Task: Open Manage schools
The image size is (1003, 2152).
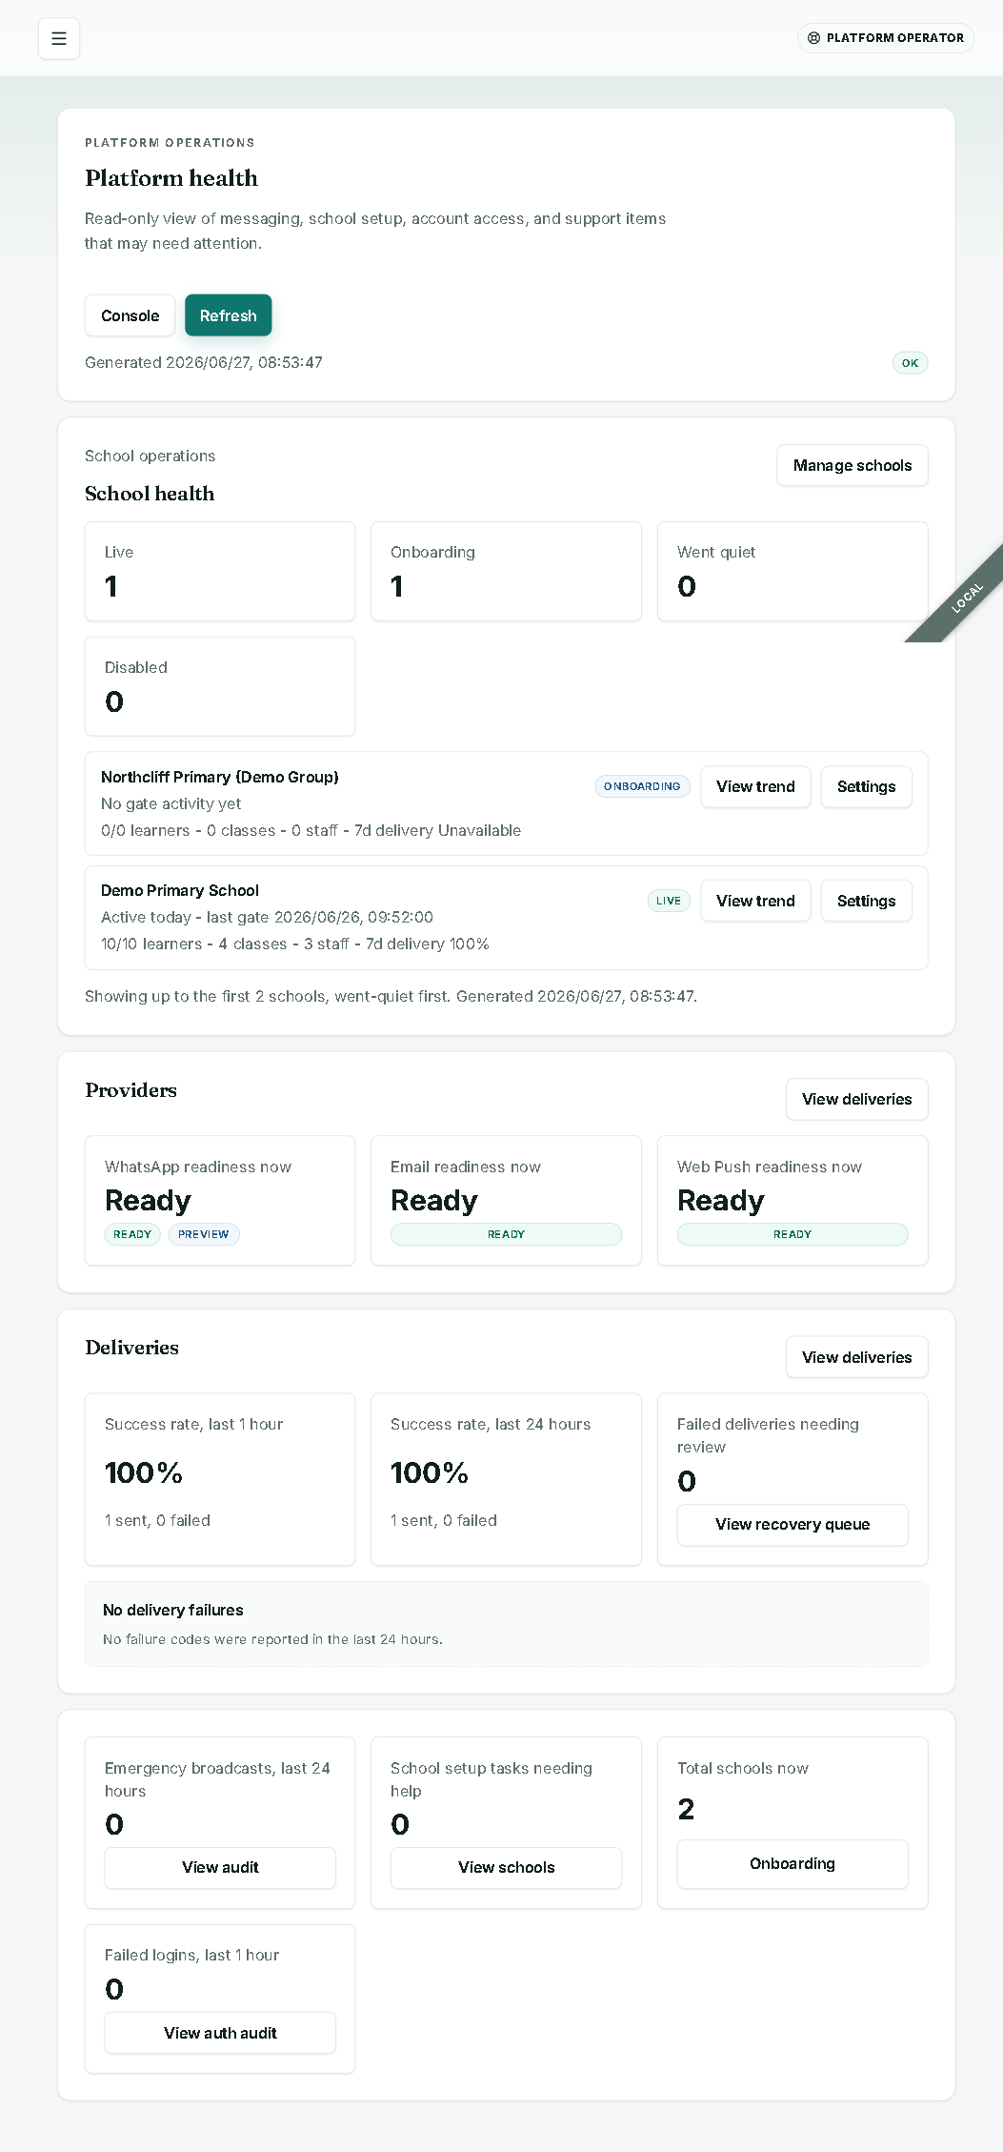Action: point(853,465)
